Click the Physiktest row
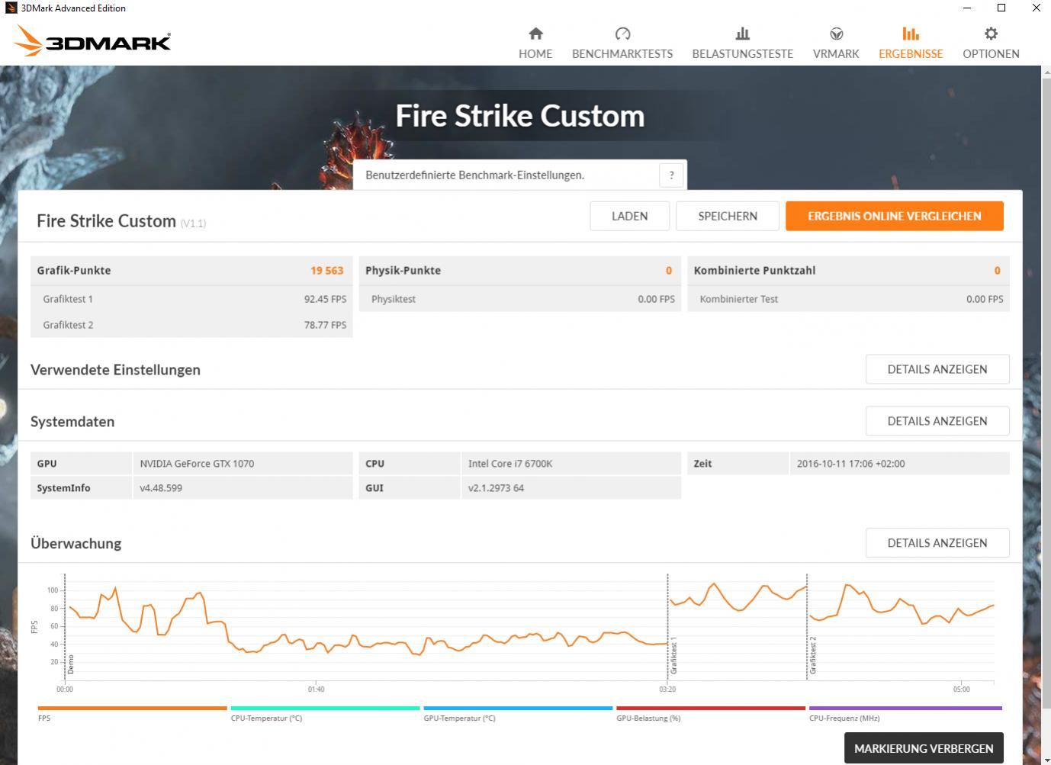1051x765 pixels. point(519,299)
